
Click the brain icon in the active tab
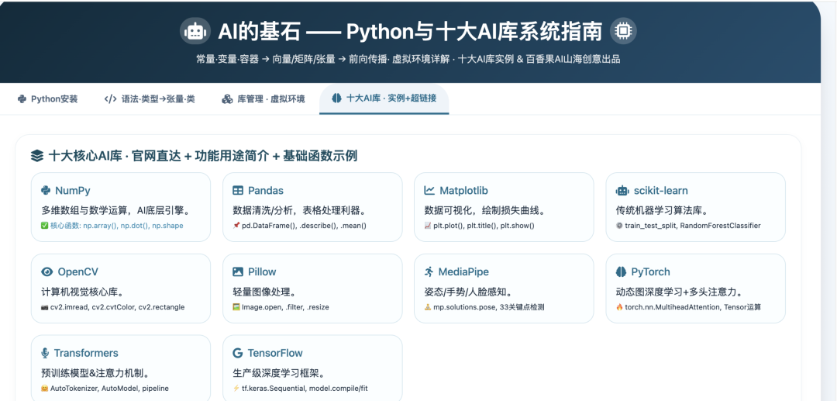click(x=336, y=99)
